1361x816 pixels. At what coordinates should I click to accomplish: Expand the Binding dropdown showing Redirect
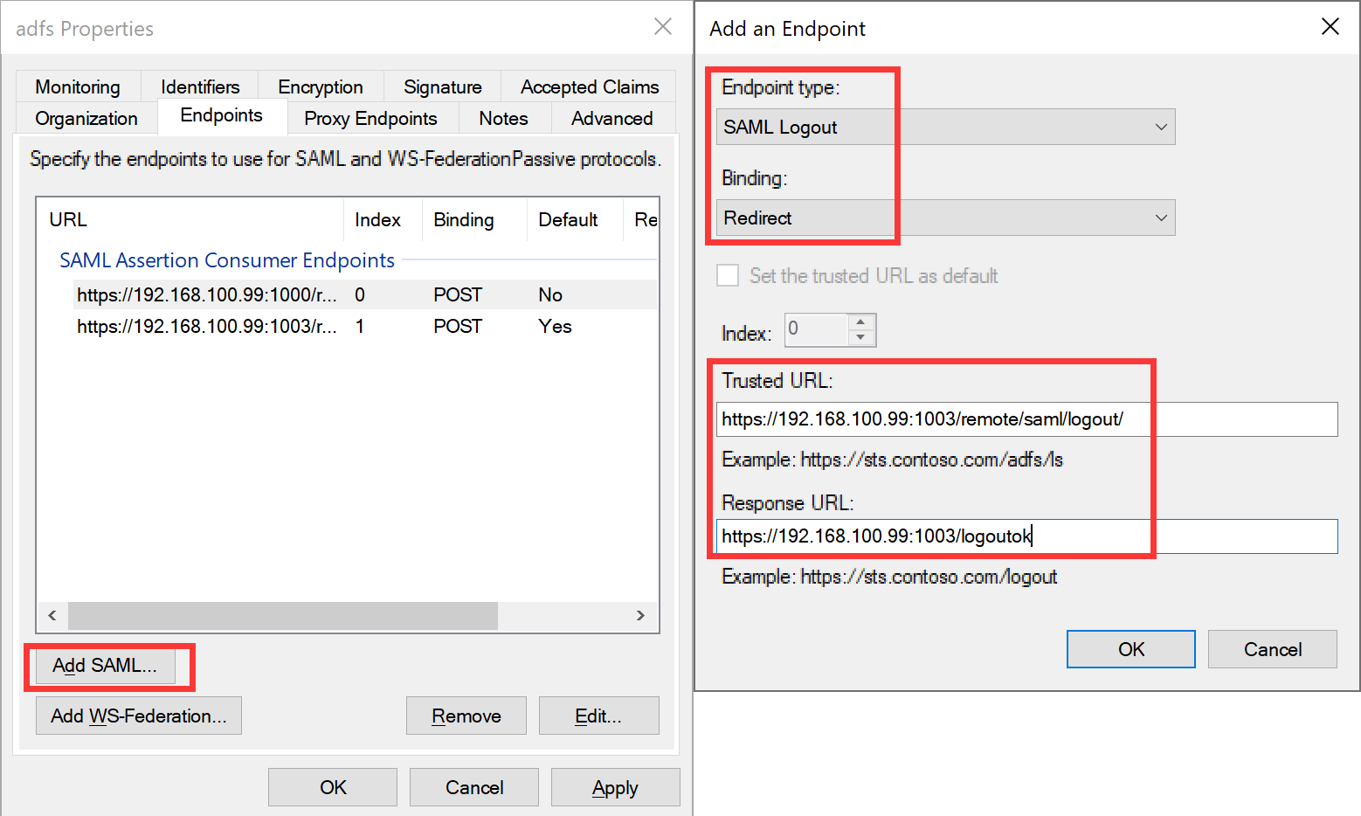coord(945,218)
